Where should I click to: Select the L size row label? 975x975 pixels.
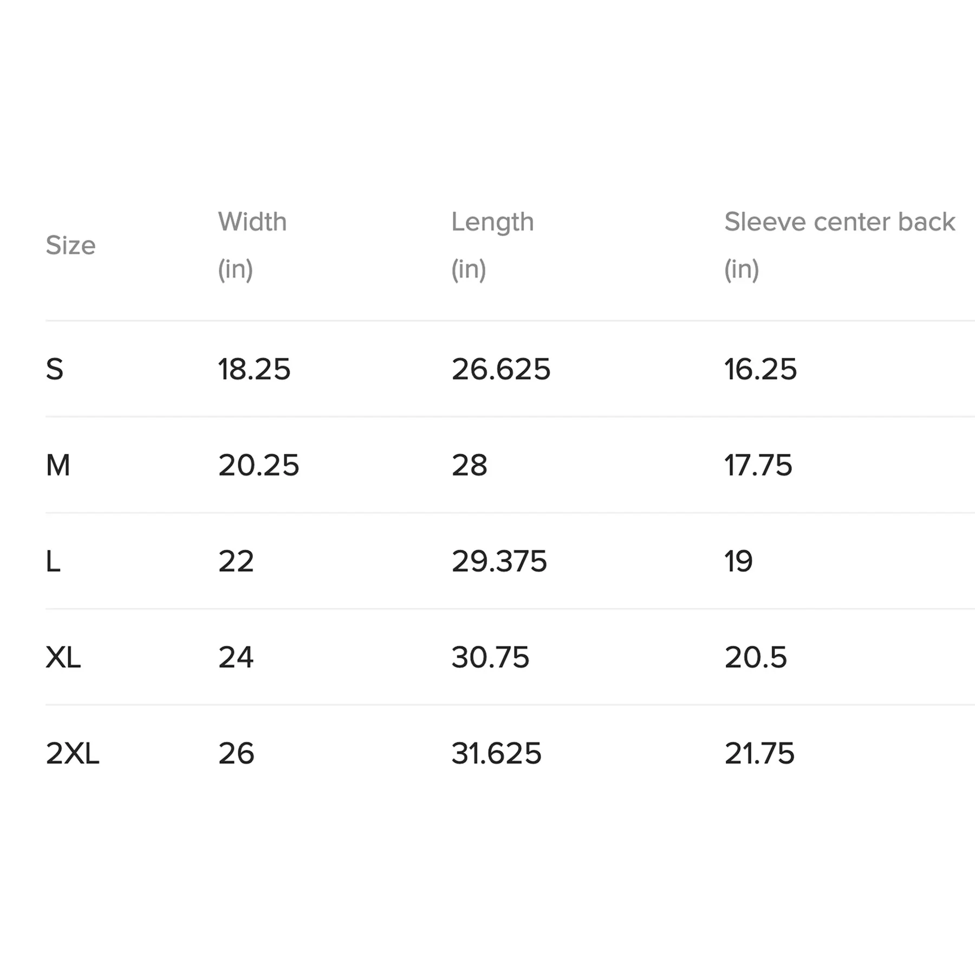click(x=53, y=561)
